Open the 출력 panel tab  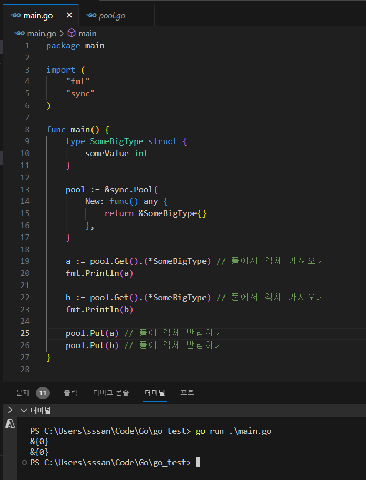click(x=70, y=393)
